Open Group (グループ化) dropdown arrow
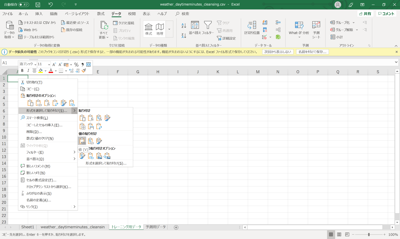The height and width of the screenshot is (239, 400). point(354,23)
